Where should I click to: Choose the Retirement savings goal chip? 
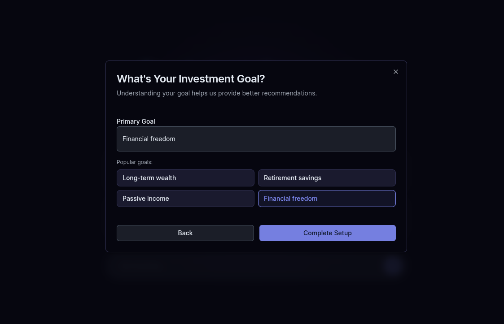click(x=326, y=178)
